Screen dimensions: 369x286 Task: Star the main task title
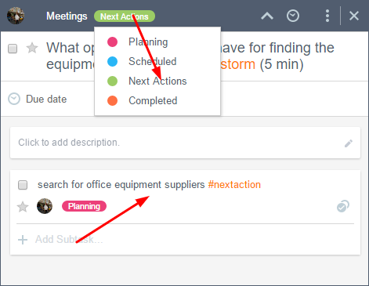(x=32, y=48)
